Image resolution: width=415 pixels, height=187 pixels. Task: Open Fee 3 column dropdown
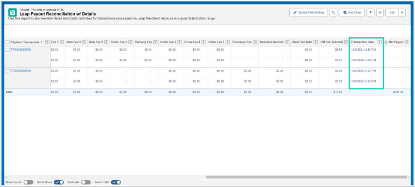[x=62, y=42]
